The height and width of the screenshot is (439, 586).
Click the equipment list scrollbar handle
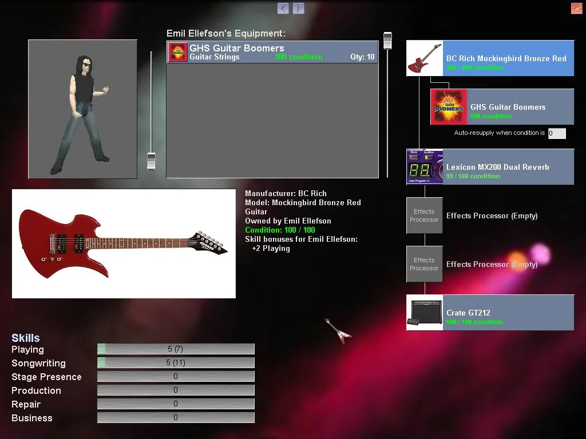pyautogui.click(x=387, y=40)
